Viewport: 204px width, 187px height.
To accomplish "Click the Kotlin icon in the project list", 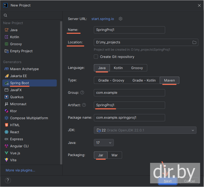I will click(x=6, y=37).
